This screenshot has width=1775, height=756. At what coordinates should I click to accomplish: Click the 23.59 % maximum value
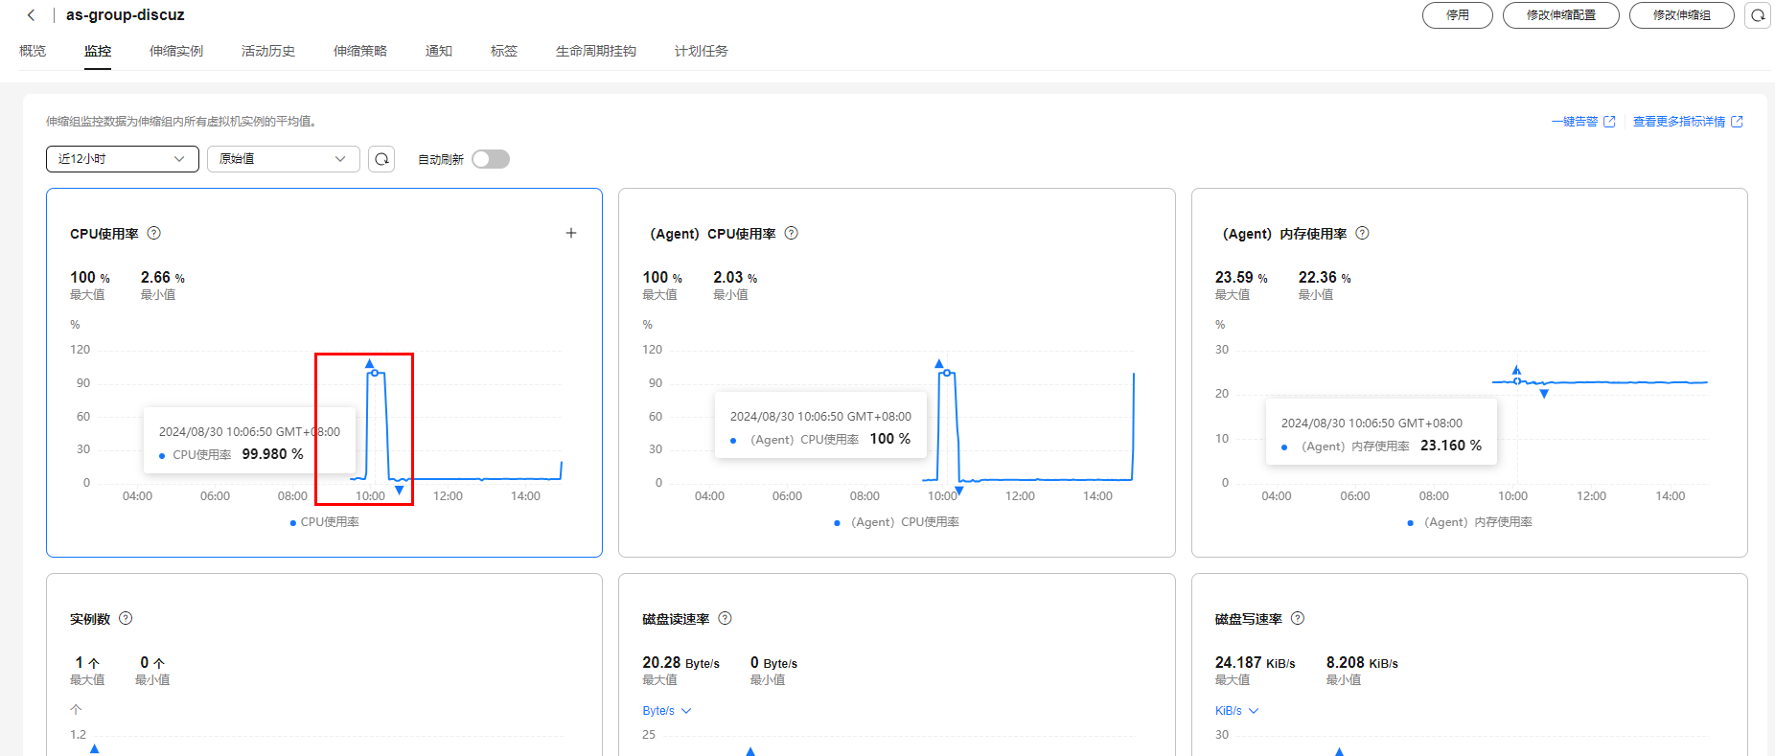tap(1241, 278)
